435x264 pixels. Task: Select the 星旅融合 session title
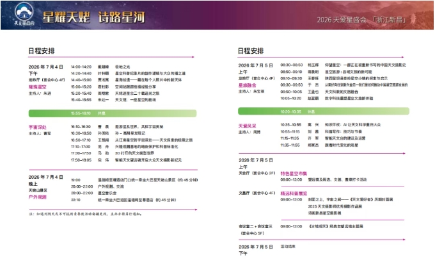tap(247, 85)
